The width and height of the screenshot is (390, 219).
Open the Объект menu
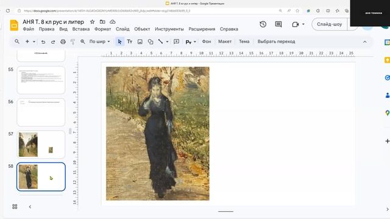(142, 29)
